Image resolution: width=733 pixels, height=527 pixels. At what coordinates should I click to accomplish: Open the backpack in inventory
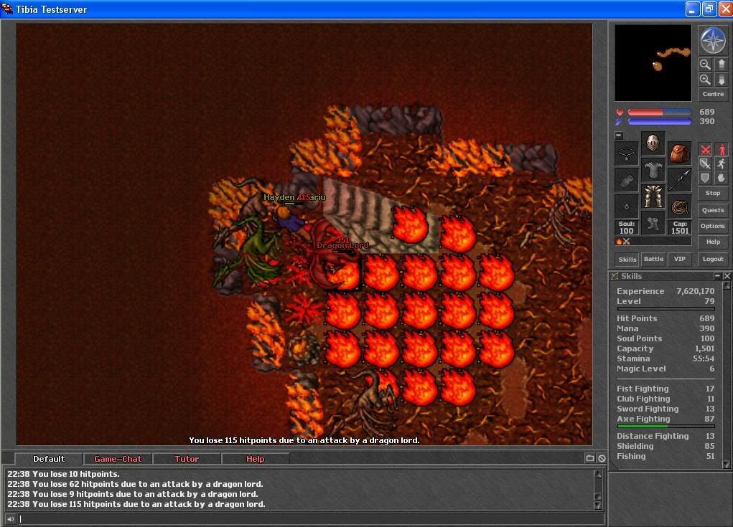click(680, 153)
